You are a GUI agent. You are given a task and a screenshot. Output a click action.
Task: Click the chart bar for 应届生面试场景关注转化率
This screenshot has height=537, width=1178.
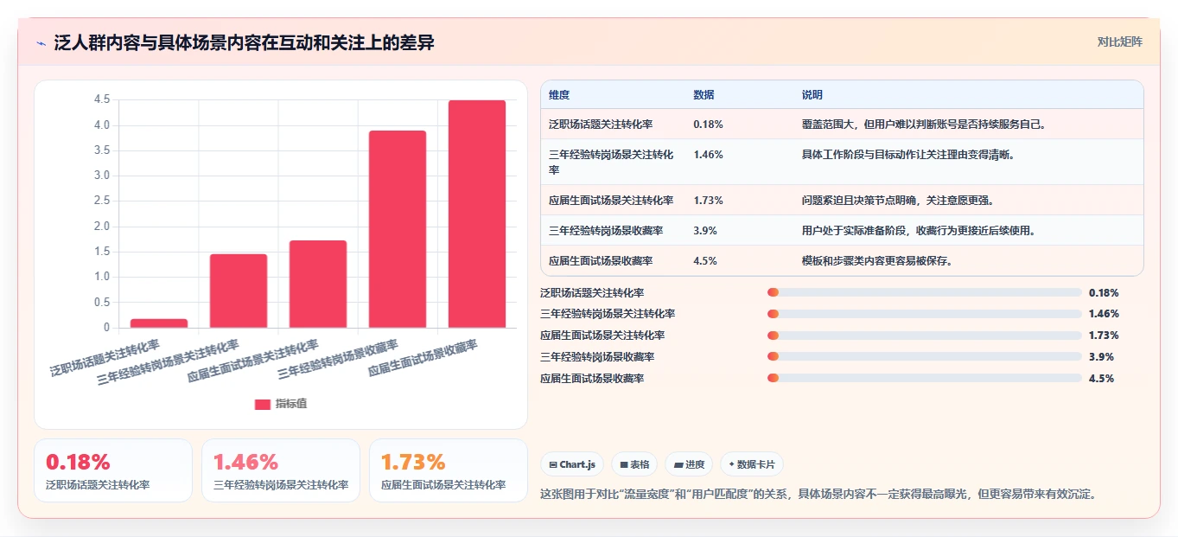318,284
